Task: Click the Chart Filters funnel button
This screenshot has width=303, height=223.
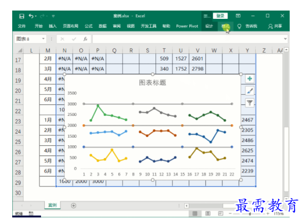Action: (x=250, y=103)
